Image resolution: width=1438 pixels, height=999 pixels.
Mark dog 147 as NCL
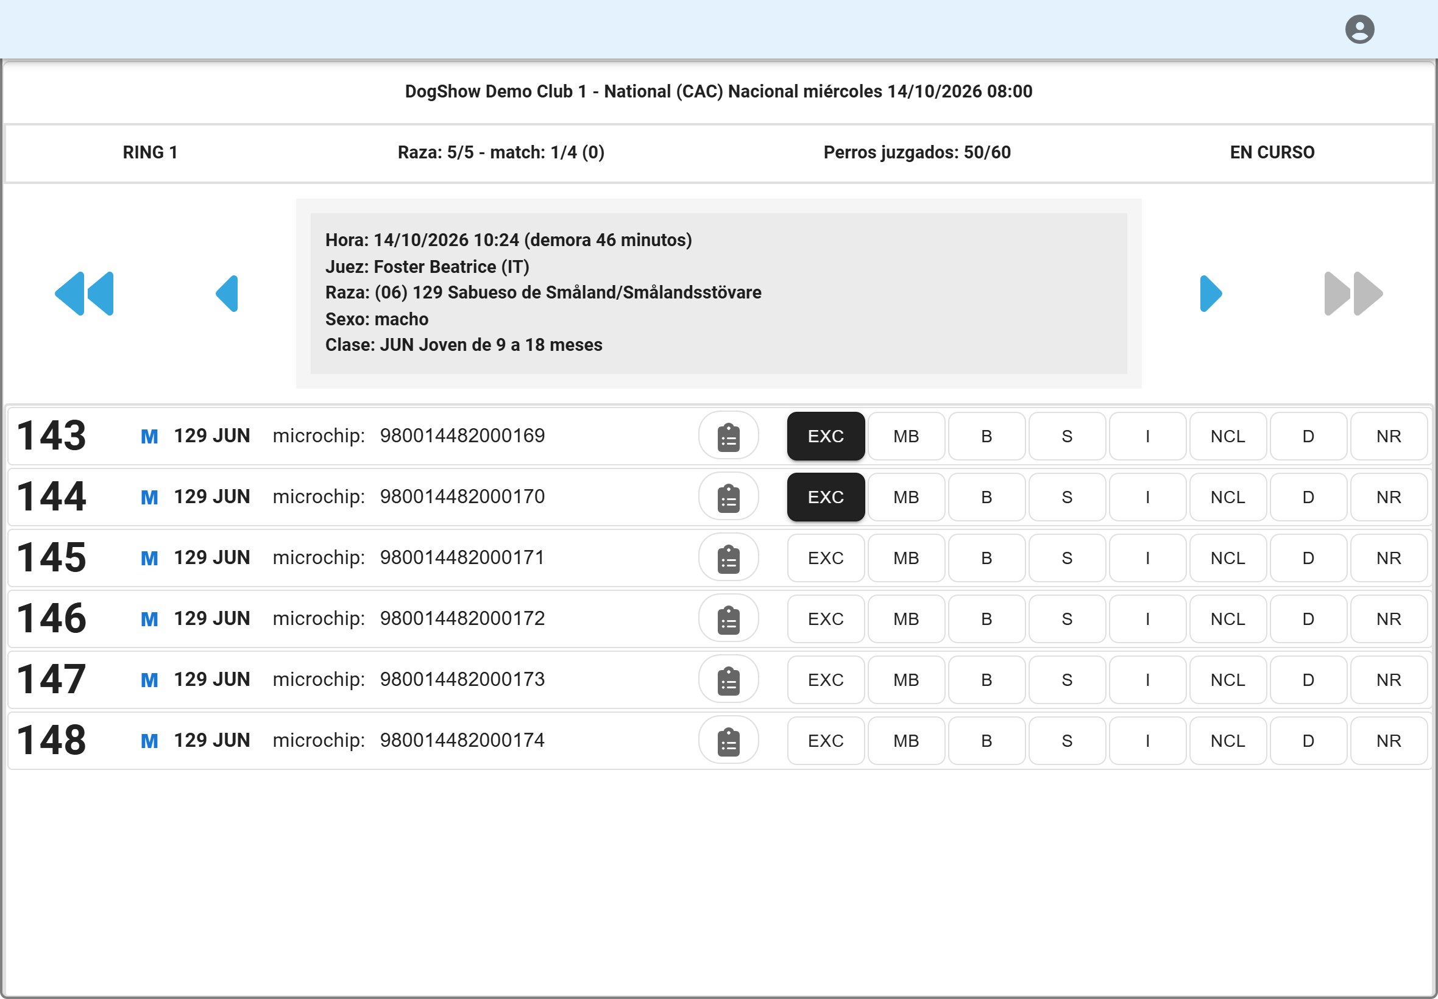click(1228, 680)
